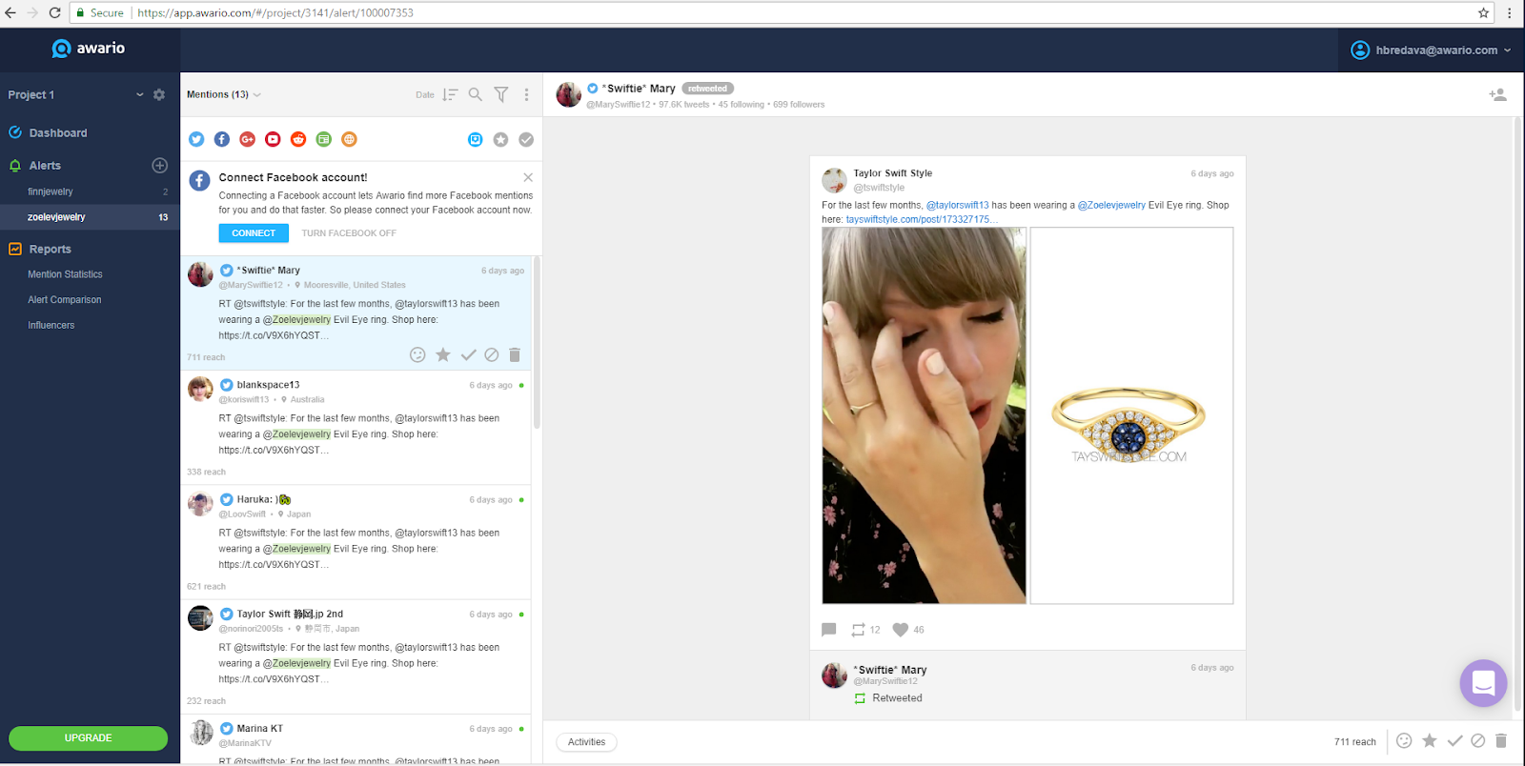Open @taylorswift13 link in tweet
The image size is (1525, 766).
tap(957, 205)
